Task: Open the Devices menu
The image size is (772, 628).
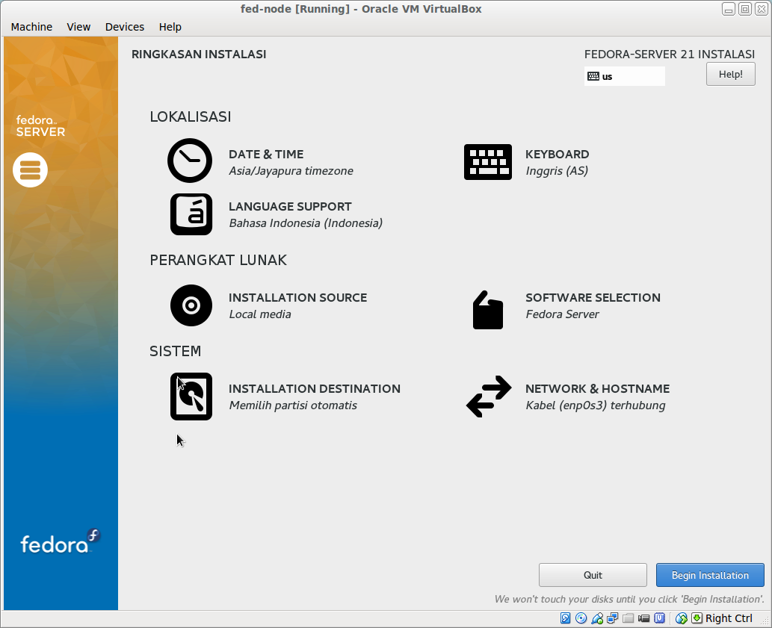Action: coord(125,27)
